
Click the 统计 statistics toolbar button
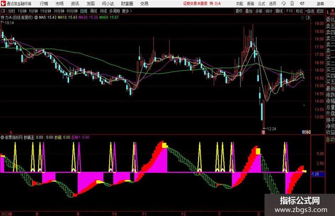click(x=269, y=11)
